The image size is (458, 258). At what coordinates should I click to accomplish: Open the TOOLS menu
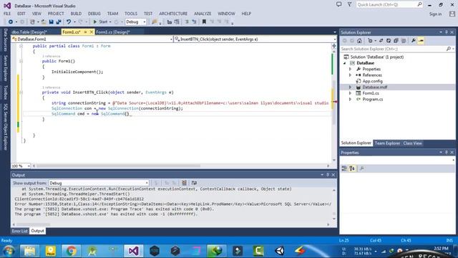click(x=131, y=14)
